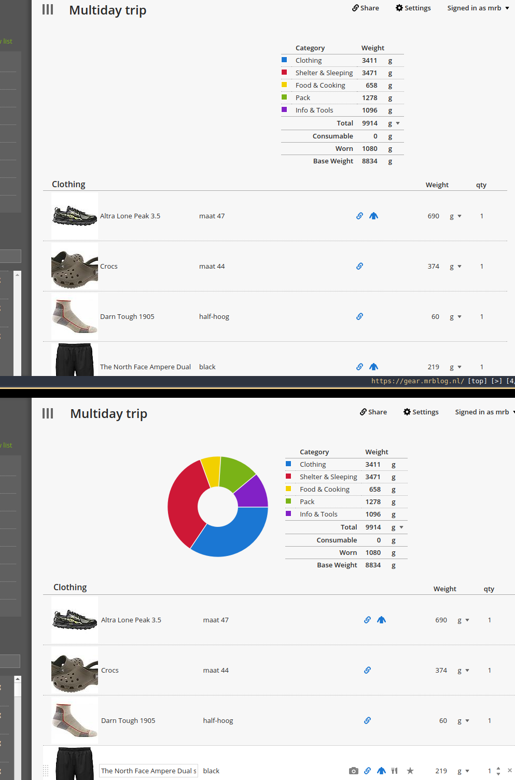Viewport: 515px width, 780px height.
Task: Grab the drag handle of North Face row
Action: coord(46,771)
